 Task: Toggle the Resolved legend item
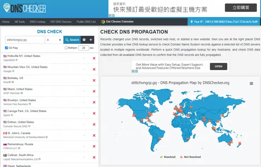pyautogui.click(x=168, y=157)
